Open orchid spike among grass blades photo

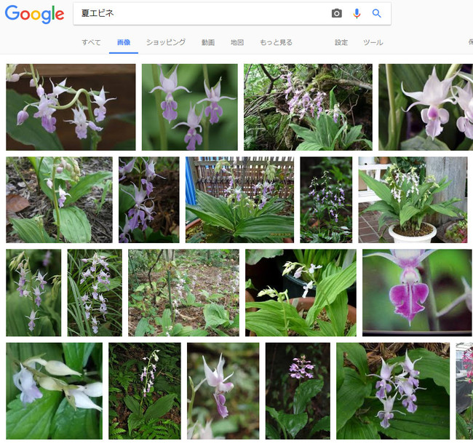(x=95, y=293)
